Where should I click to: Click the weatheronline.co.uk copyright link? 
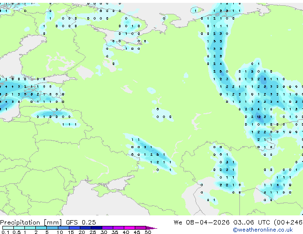(263, 230)
